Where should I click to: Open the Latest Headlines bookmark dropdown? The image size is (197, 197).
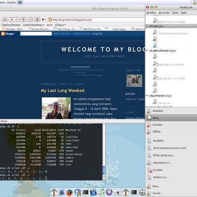coord(33,25)
